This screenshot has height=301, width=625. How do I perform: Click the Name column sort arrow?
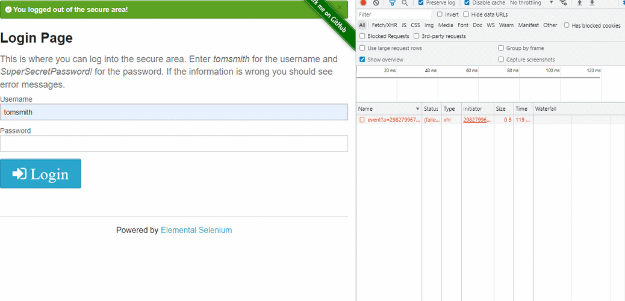click(417, 109)
